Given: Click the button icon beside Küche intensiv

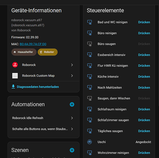Looking at the screenshot, I should pyautogui.click(x=90, y=76).
